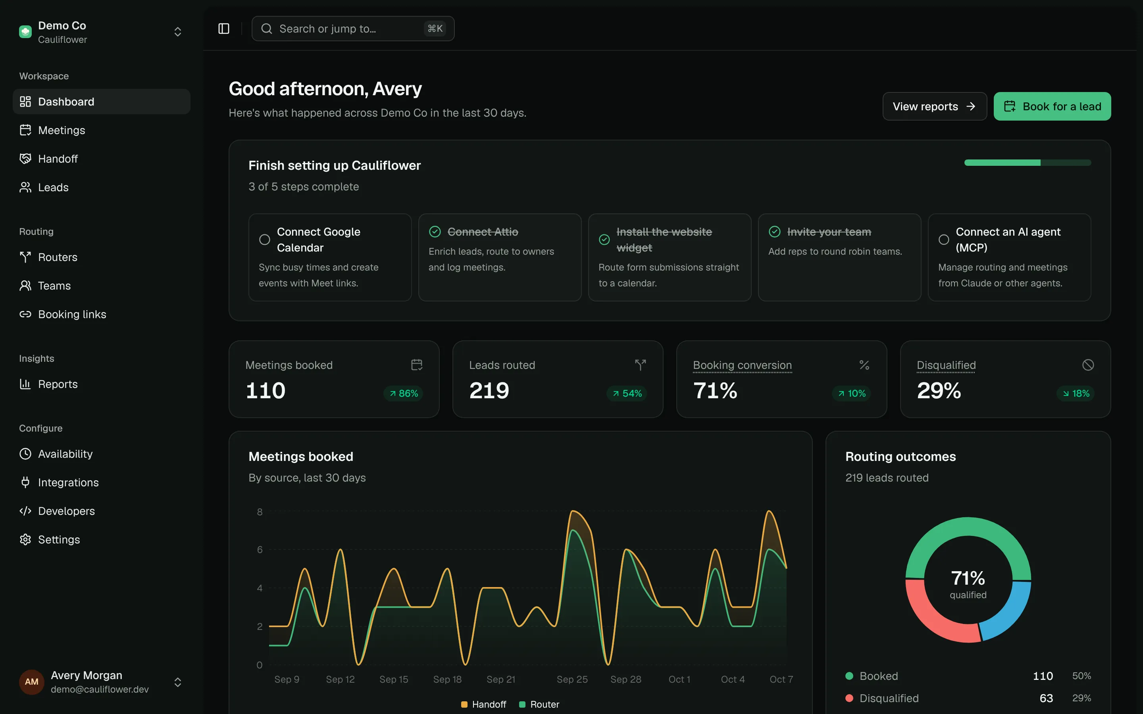Toggle the Disqualified outcome legend dot
This screenshot has height=714, width=1143.
point(849,698)
